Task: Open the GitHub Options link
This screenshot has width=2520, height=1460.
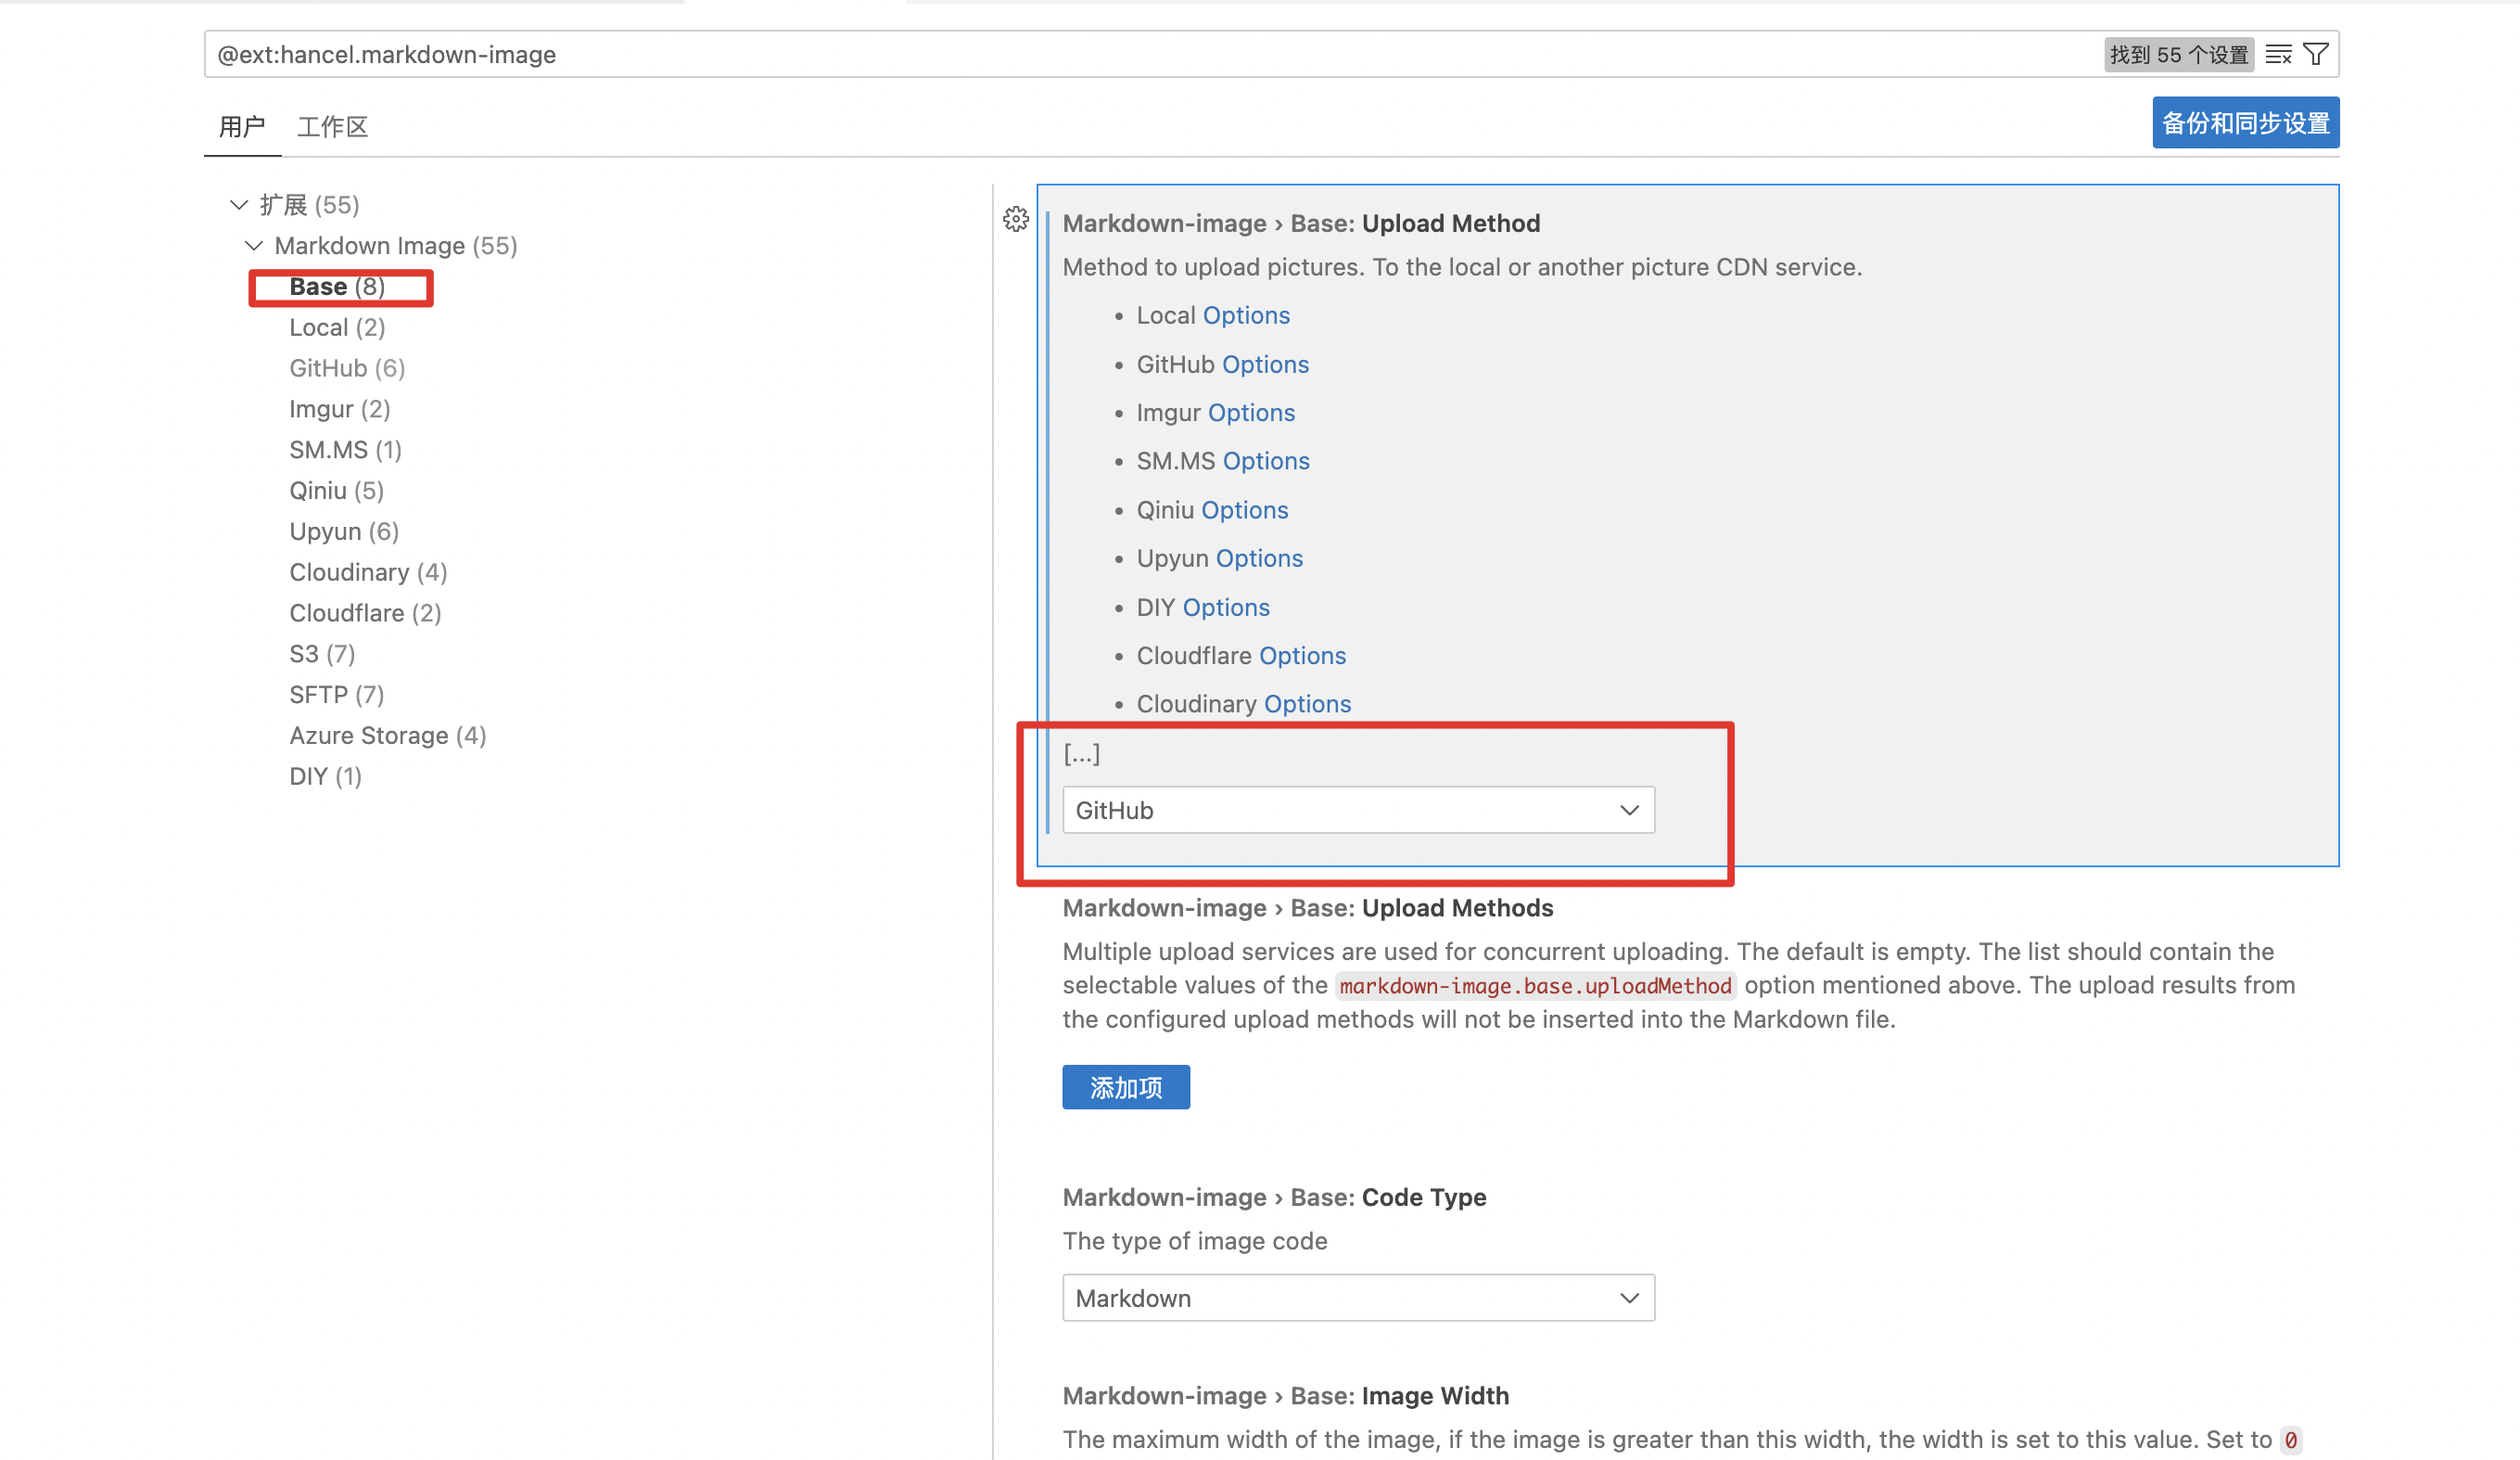Action: coord(1265,365)
